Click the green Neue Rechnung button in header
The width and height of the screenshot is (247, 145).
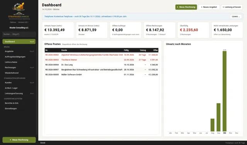(x=186, y=7)
